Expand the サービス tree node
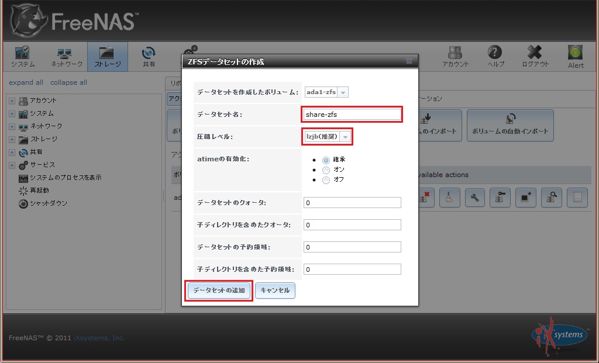Viewport: 599px width, 363px height. tap(12, 165)
